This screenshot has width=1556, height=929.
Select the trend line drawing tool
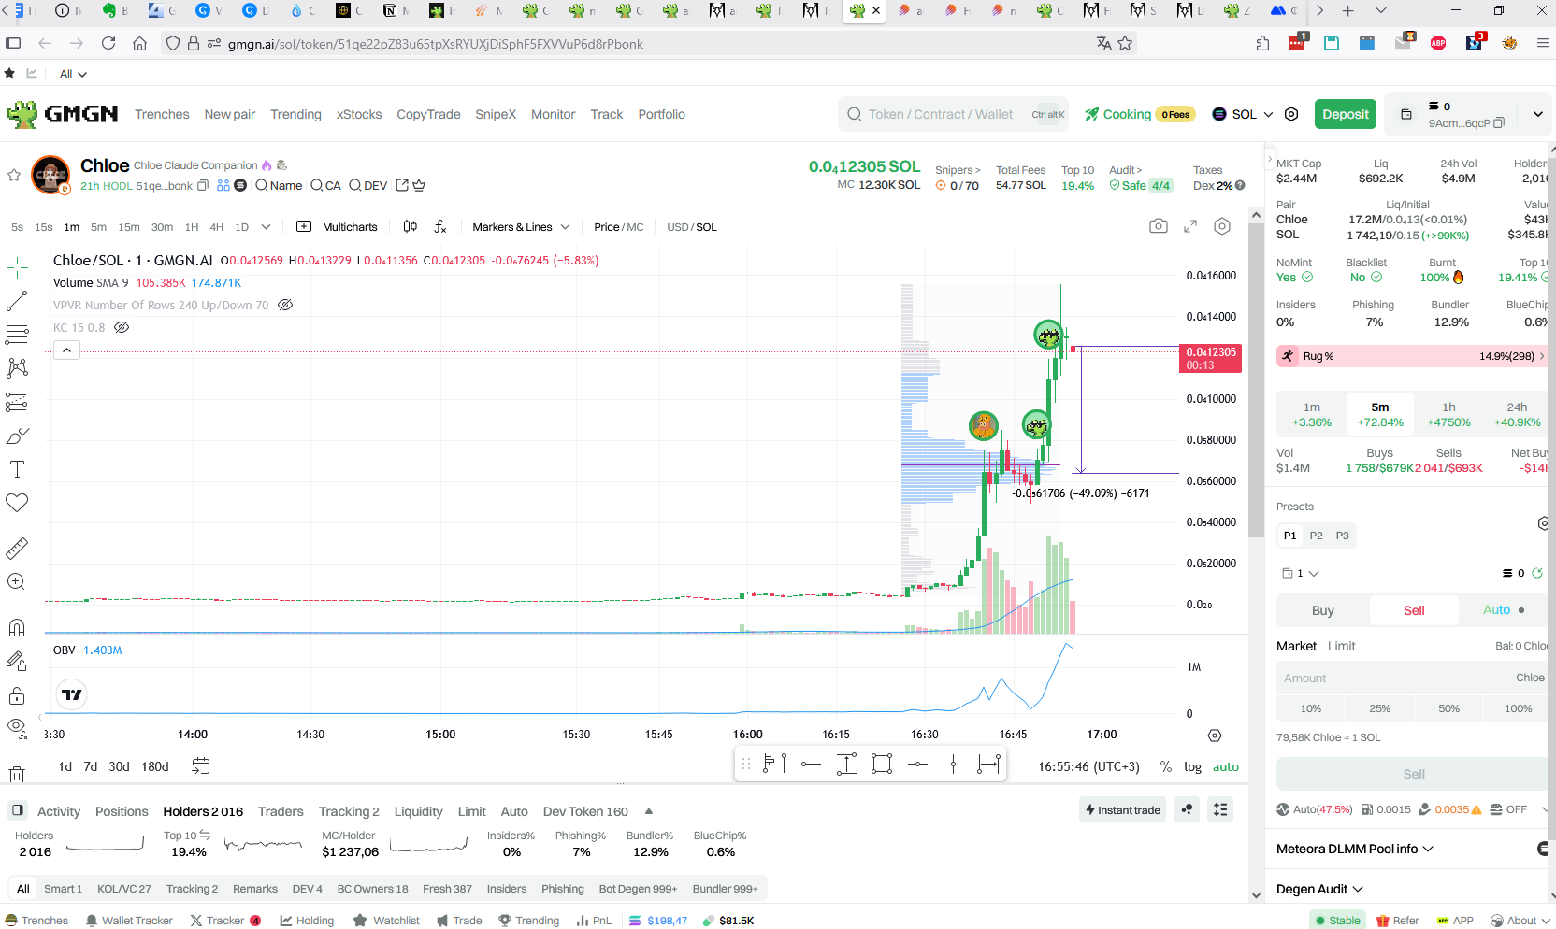[17, 301]
